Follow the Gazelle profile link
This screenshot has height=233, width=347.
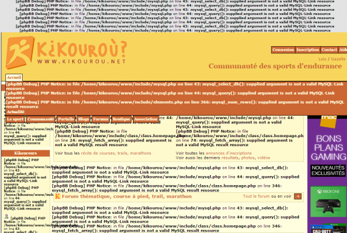(338, 59)
